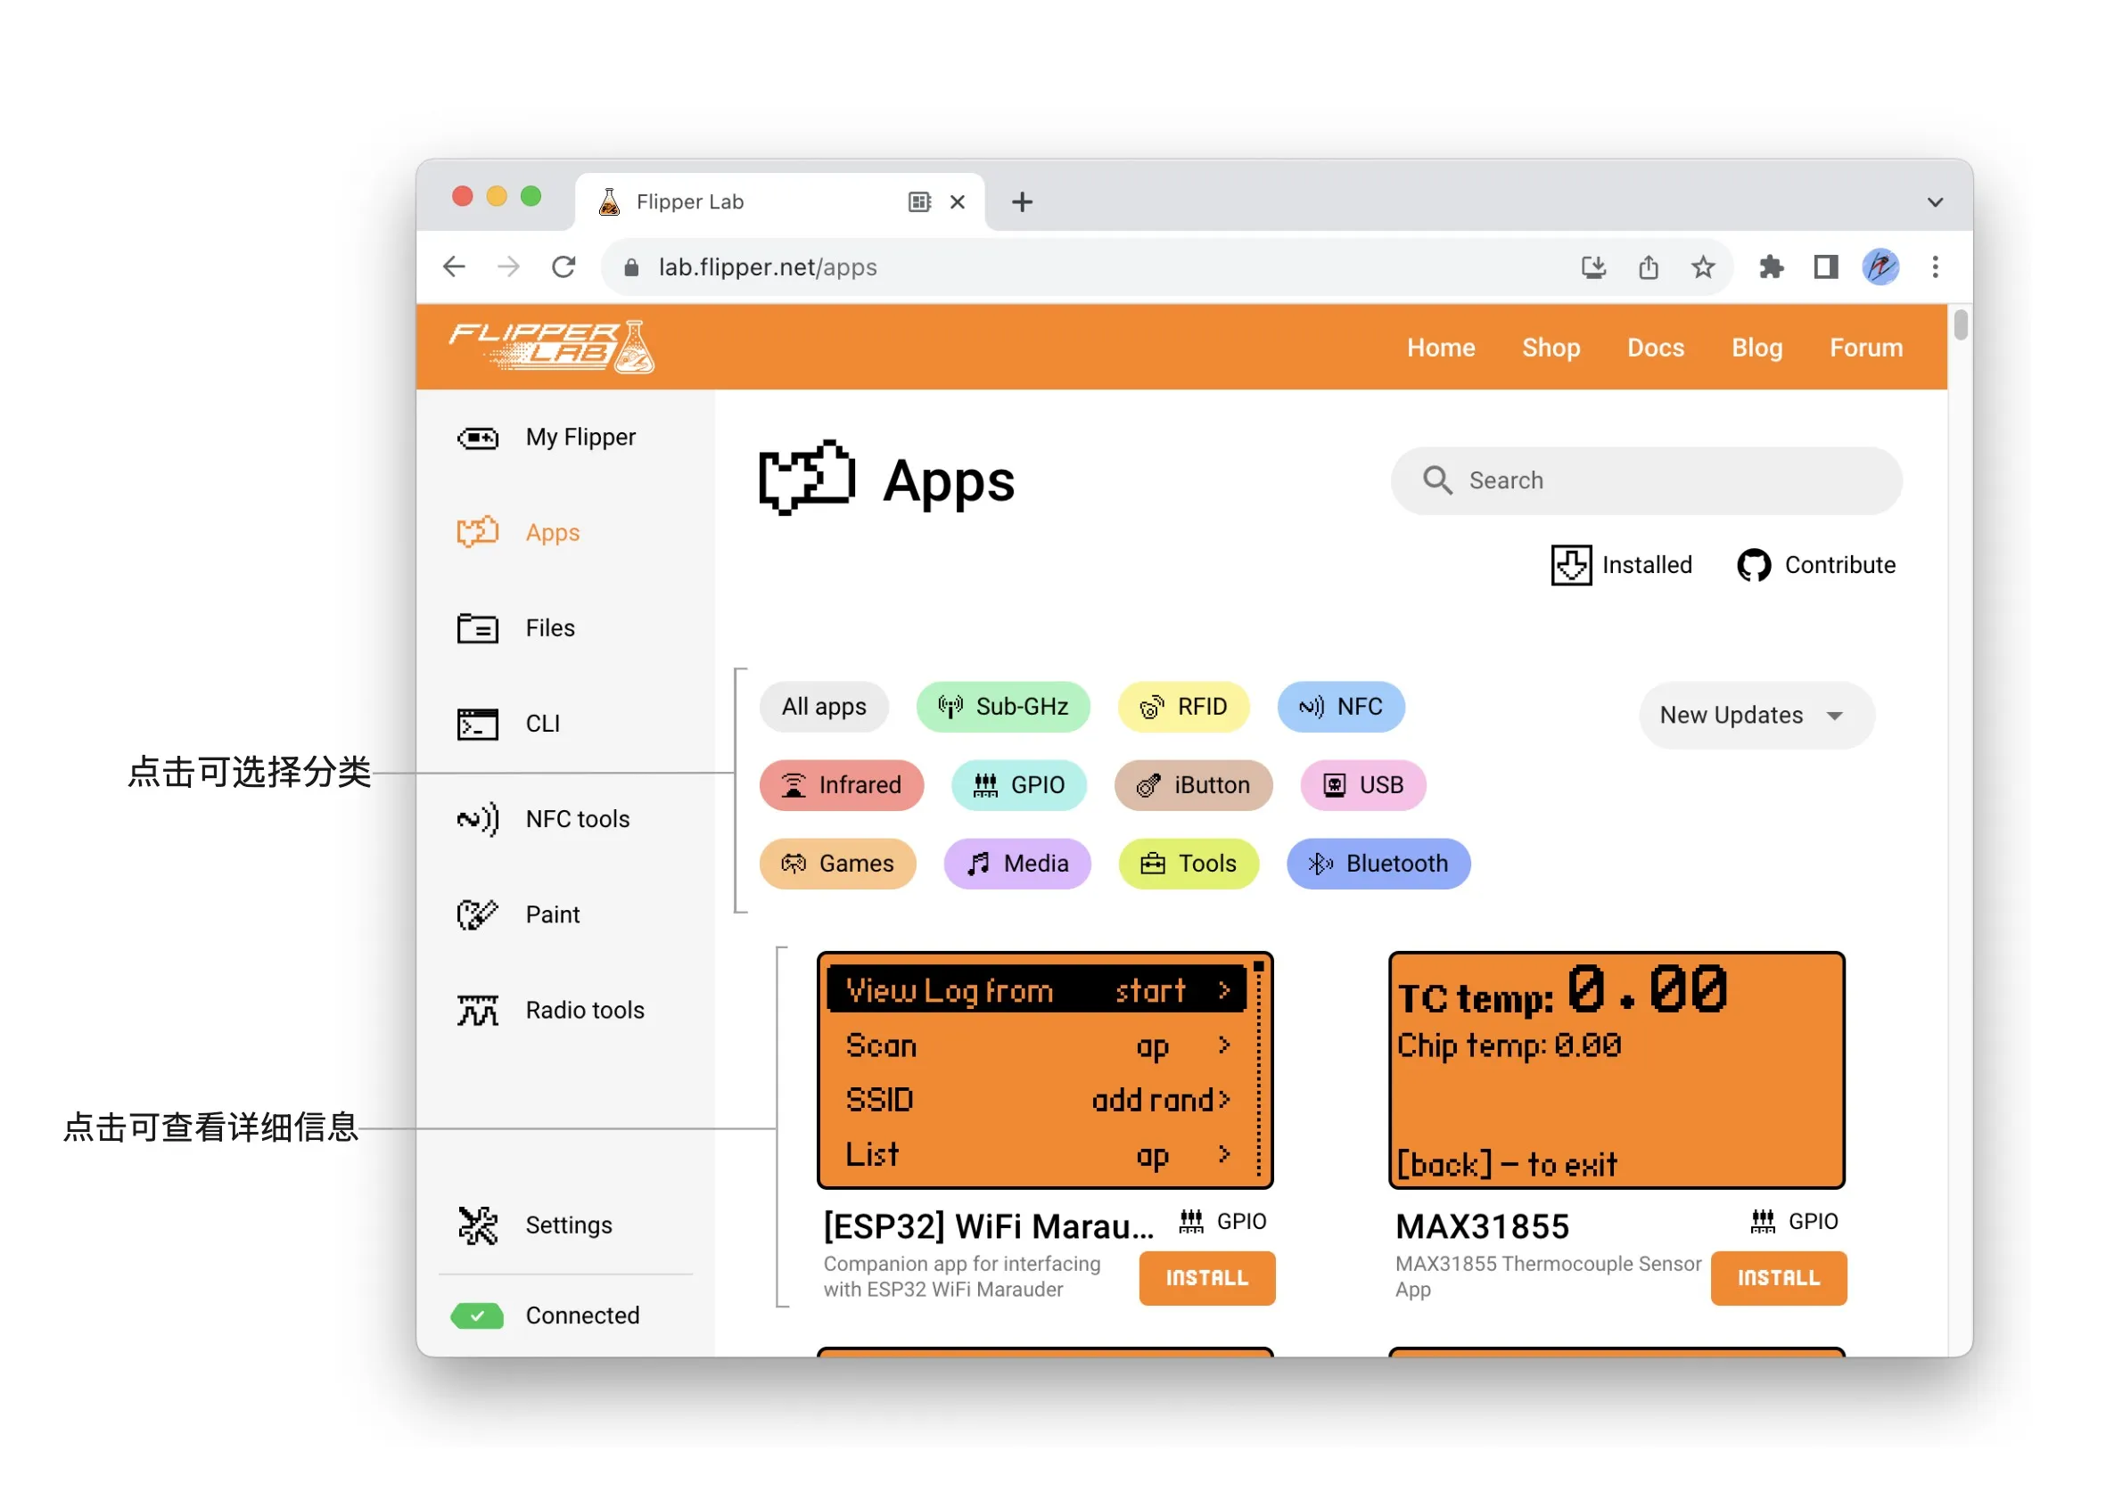The width and height of the screenshot is (2106, 1508).
Task: Open the Chrome three-dot menu
Action: coord(1935,267)
